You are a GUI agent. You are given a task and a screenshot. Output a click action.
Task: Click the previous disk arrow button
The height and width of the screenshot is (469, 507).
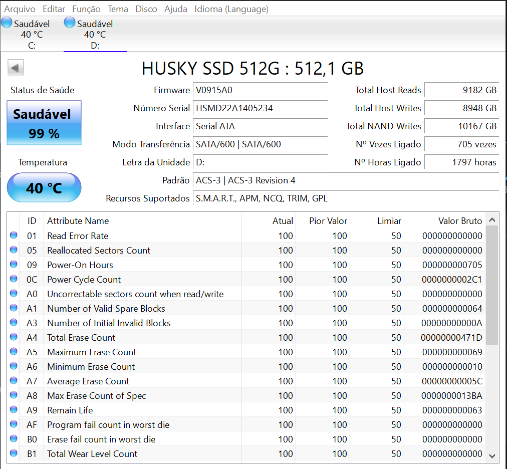(x=16, y=68)
